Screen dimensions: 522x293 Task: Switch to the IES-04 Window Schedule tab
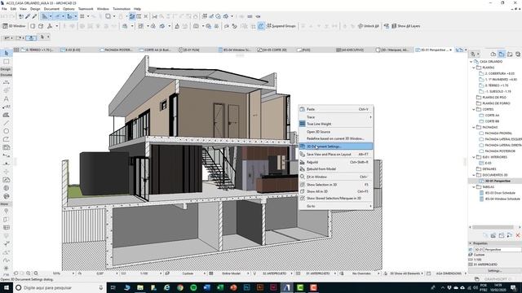click(x=235, y=50)
